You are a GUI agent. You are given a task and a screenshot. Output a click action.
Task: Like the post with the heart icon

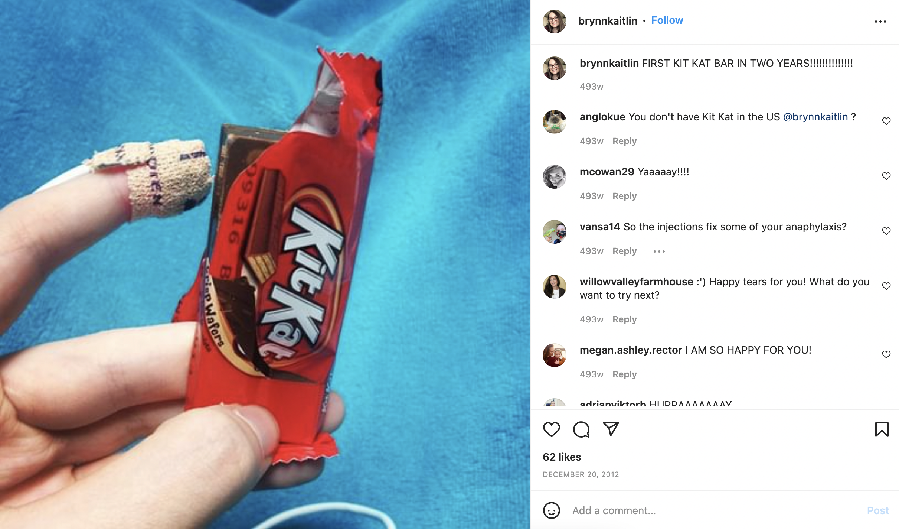pos(551,429)
